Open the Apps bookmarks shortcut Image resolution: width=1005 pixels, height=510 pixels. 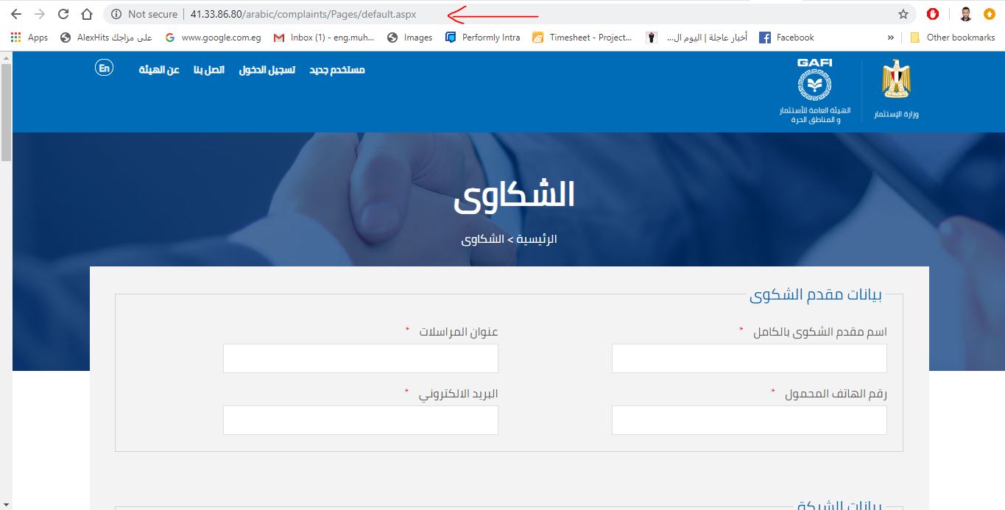pos(29,38)
